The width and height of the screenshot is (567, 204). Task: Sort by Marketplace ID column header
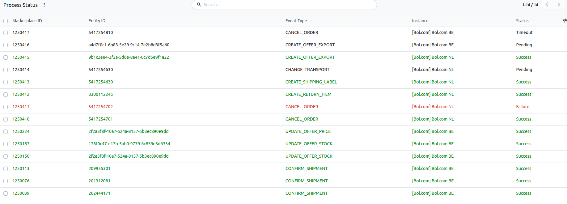click(x=27, y=21)
